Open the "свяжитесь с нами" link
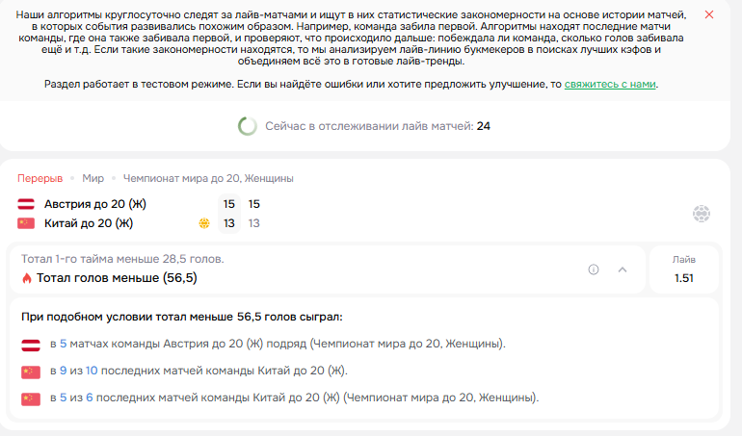The height and width of the screenshot is (436, 742). tap(610, 84)
